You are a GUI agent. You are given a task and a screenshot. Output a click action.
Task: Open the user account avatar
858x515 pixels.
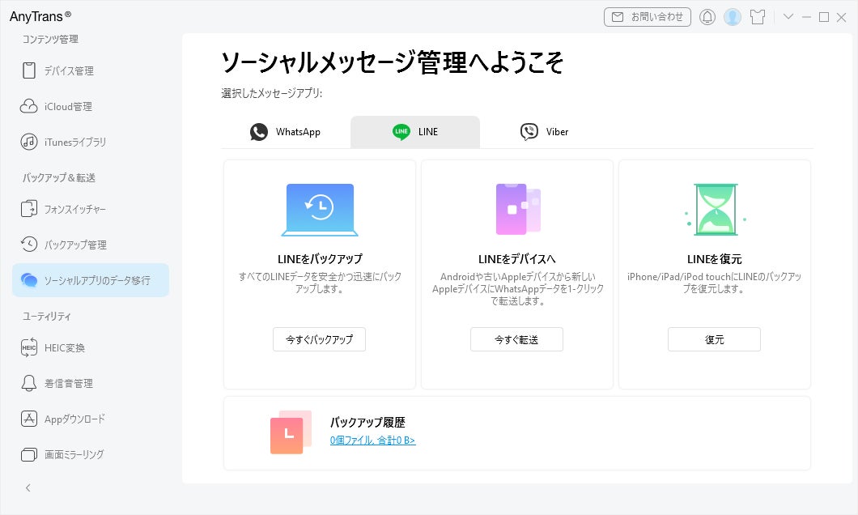point(733,17)
